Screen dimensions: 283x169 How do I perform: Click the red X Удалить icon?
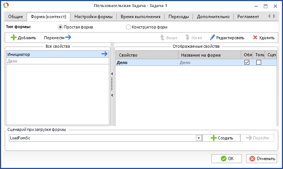[255, 37]
